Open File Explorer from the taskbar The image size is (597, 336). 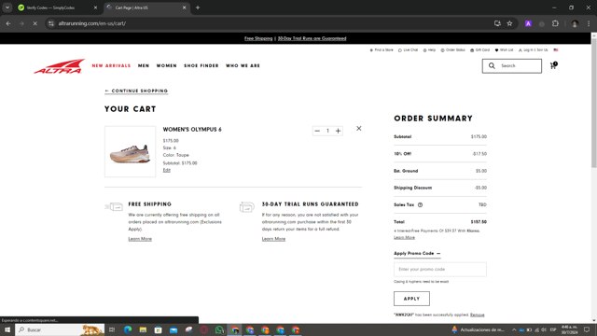pos(143,329)
